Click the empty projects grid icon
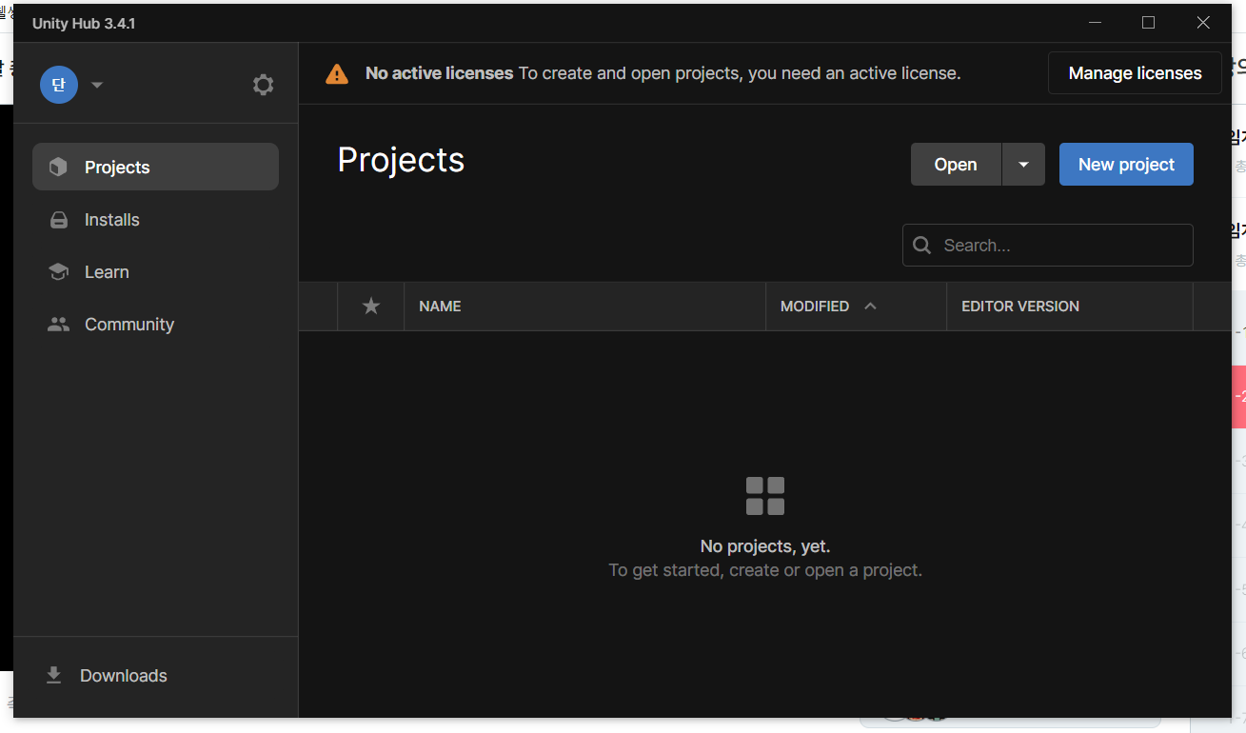 coord(765,496)
